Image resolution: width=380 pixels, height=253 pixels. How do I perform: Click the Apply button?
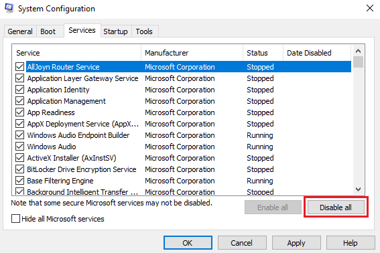pos(296,243)
